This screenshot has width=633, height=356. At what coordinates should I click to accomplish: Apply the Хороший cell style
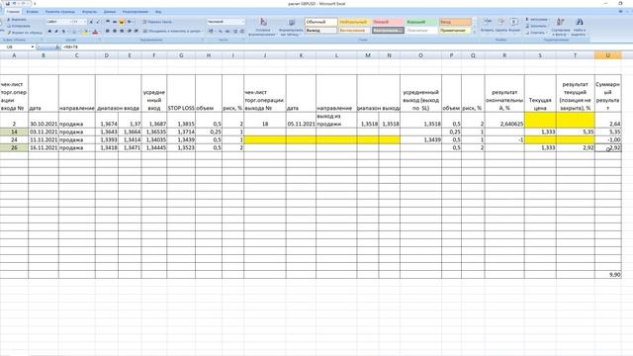pyautogui.click(x=421, y=22)
